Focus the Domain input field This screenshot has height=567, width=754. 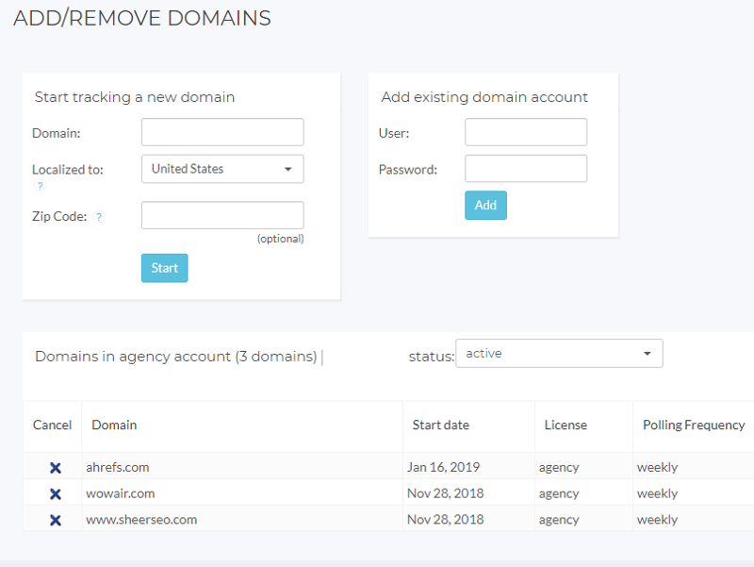point(222,133)
